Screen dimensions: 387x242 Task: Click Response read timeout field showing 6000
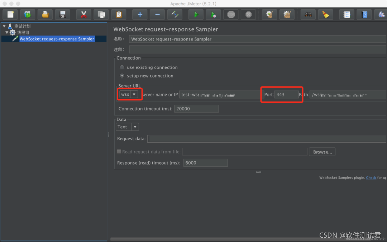pyautogui.click(x=205, y=163)
